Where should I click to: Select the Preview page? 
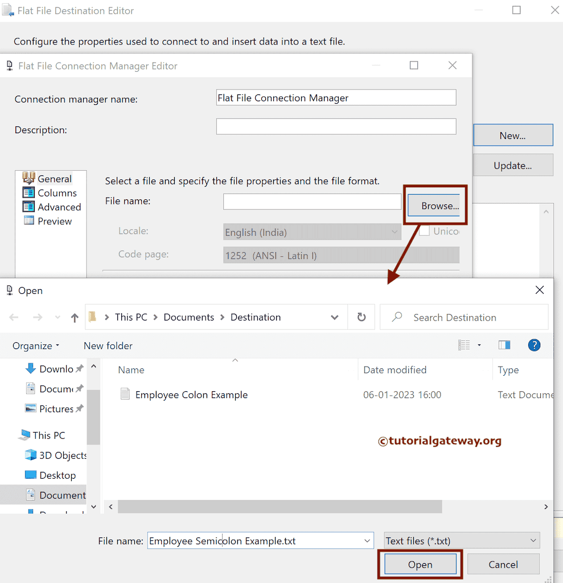pyautogui.click(x=55, y=221)
